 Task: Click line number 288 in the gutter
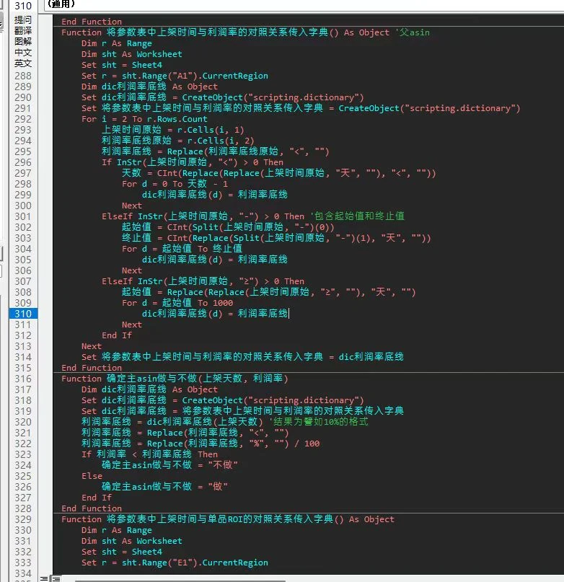coord(23,76)
